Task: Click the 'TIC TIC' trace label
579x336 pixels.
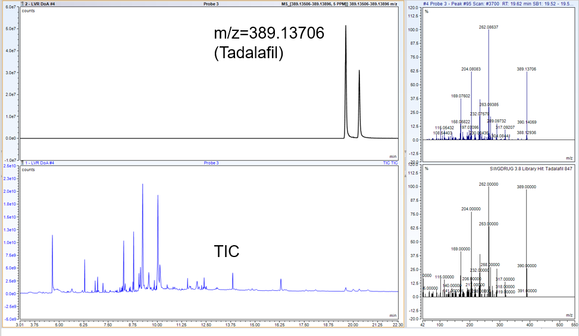Action: coord(390,163)
